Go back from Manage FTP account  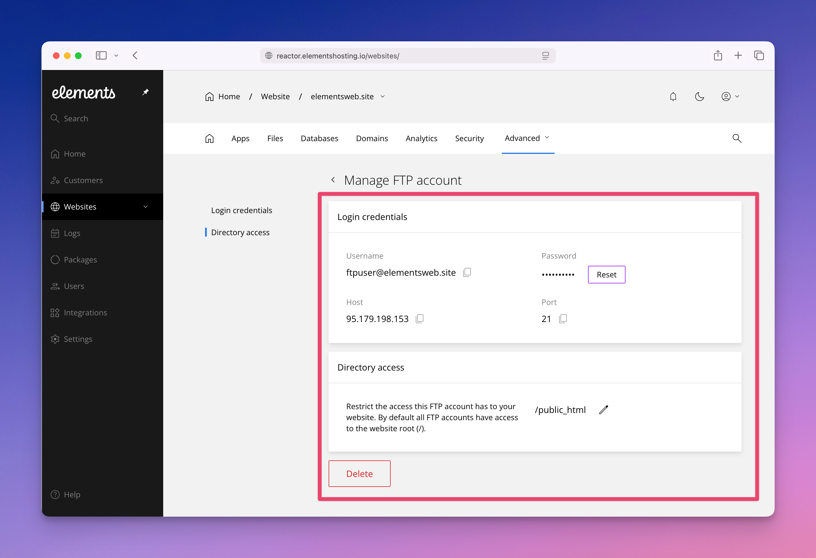click(x=333, y=180)
